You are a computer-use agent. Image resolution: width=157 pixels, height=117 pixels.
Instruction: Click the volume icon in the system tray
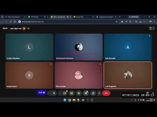141,100
